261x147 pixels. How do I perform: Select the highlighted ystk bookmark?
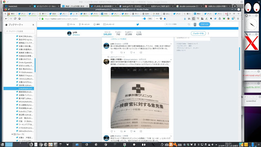(x=19, y=89)
